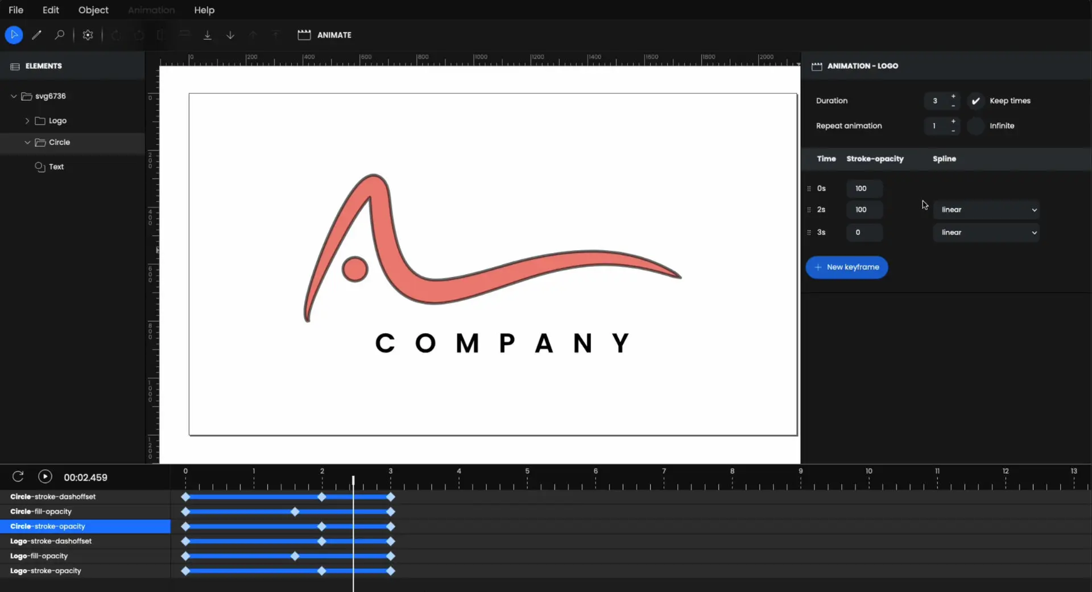This screenshot has height=592, width=1092.
Task: Select Logo-fill-opacity timeline track
Action: (x=85, y=556)
